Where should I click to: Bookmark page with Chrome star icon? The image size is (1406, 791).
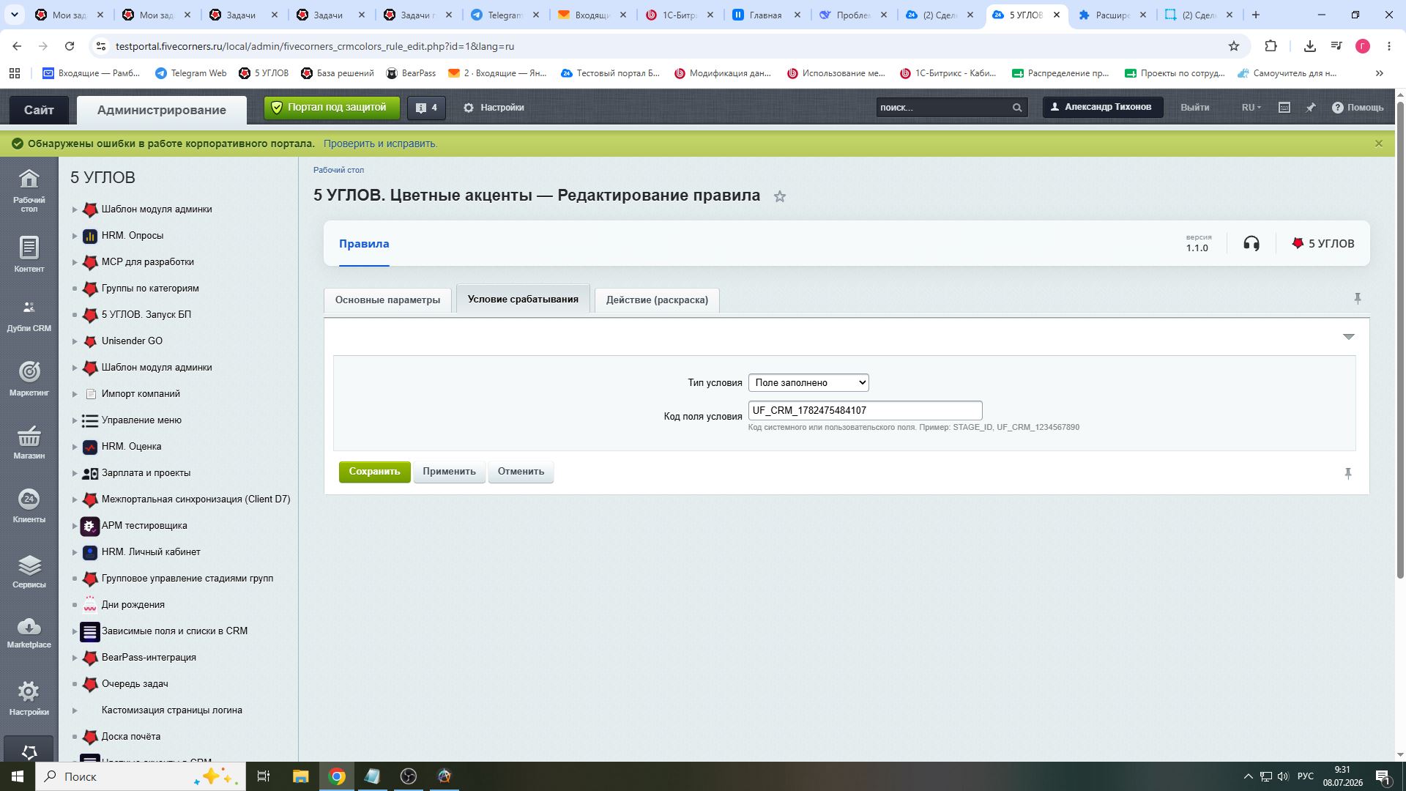[x=1234, y=46]
